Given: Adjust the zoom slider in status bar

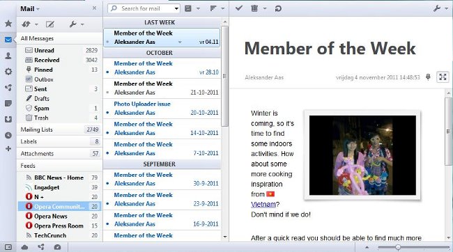Looking at the screenshot, I should [398, 247].
